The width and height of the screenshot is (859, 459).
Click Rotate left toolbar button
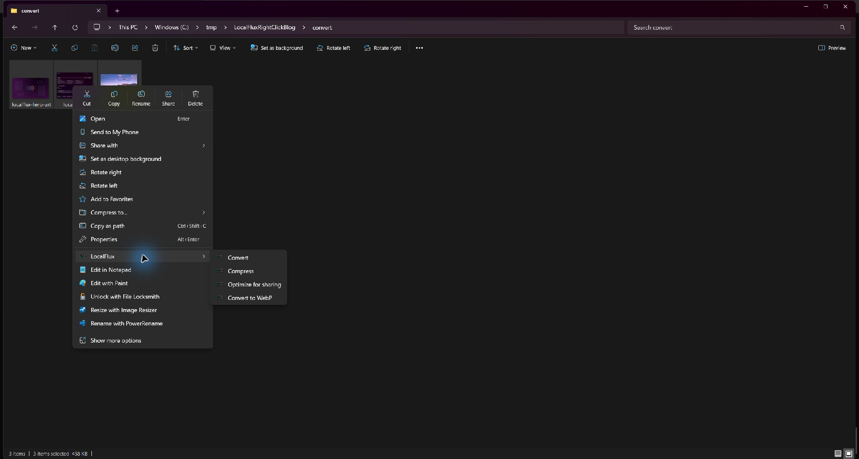click(x=333, y=48)
